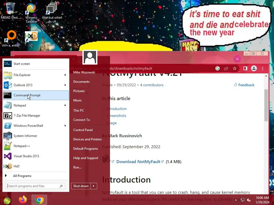Open Control Panel from Start menu
The image size is (274, 205).
point(83,130)
